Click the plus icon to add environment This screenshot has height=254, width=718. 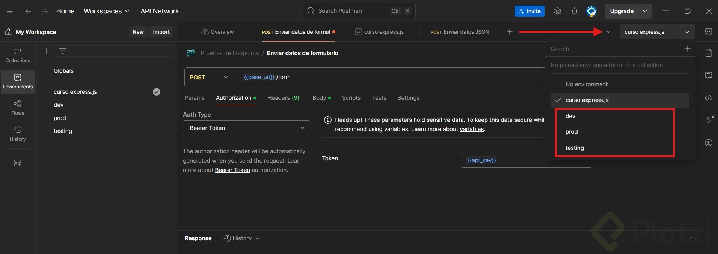coord(46,51)
